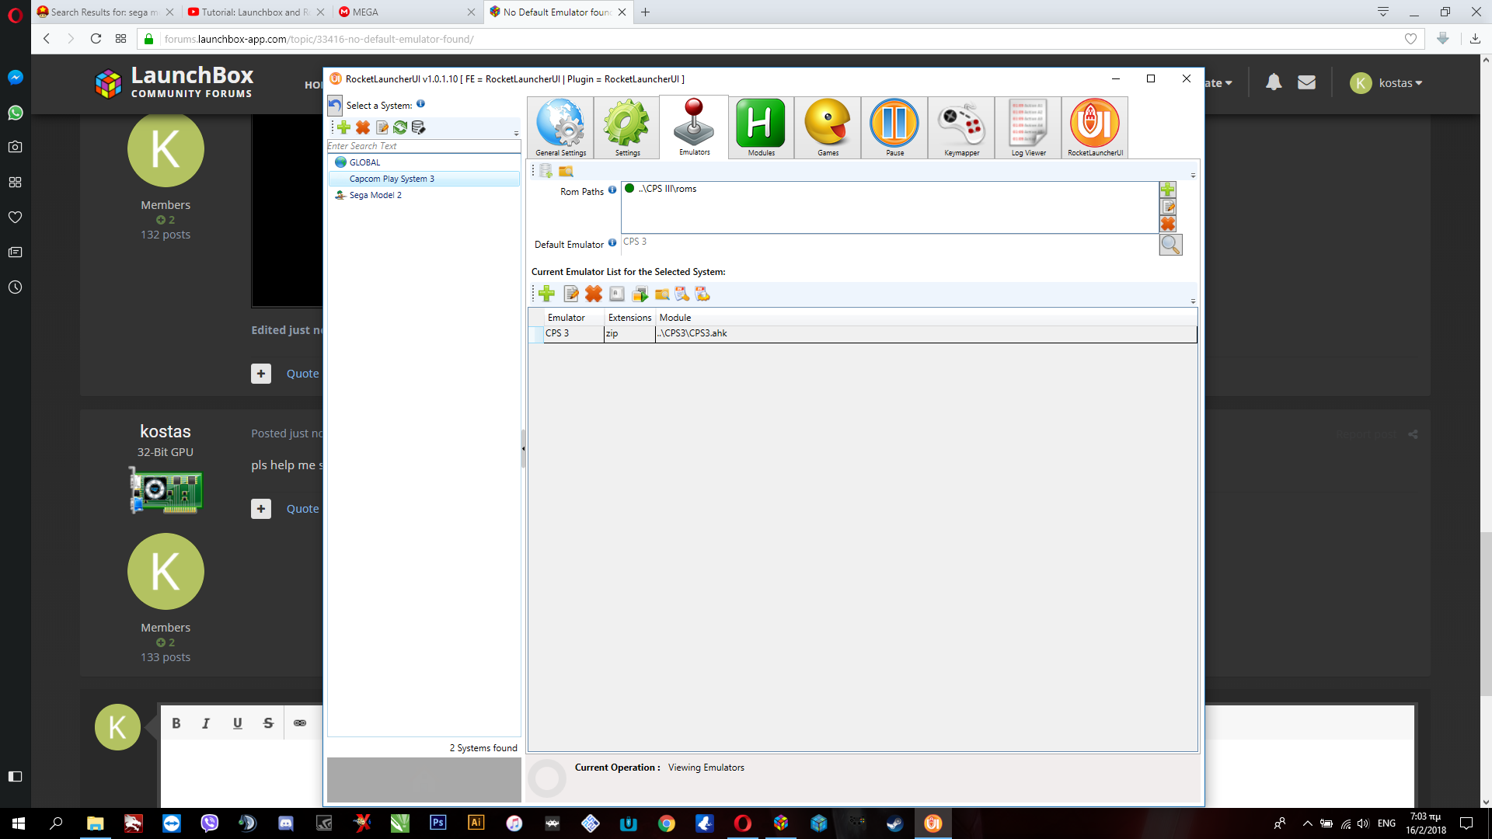1492x839 pixels.
Task: Add a new system with green plus
Action: click(x=343, y=127)
